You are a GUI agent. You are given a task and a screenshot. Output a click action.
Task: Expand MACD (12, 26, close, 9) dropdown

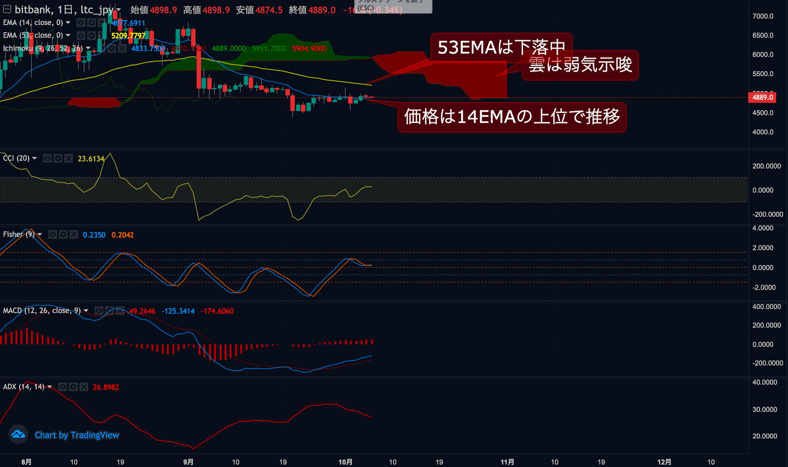(x=86, y=311)
